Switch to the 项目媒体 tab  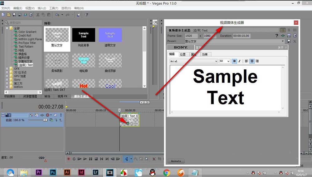tap(10, 96)
